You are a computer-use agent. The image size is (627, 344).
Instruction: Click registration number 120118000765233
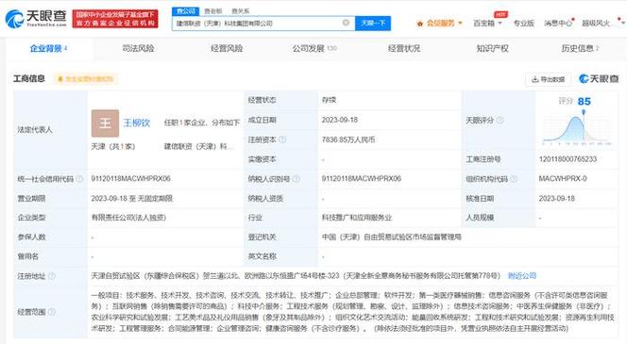coord(568,159)
